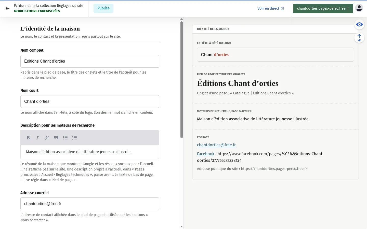
Task: Edit the Nom complet field
Action: point(90,61)
